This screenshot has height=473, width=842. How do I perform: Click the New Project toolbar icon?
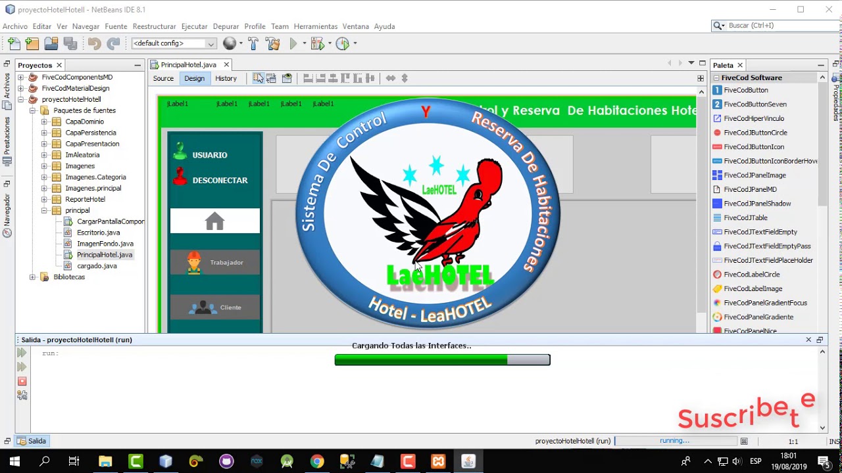coord(32,43)
